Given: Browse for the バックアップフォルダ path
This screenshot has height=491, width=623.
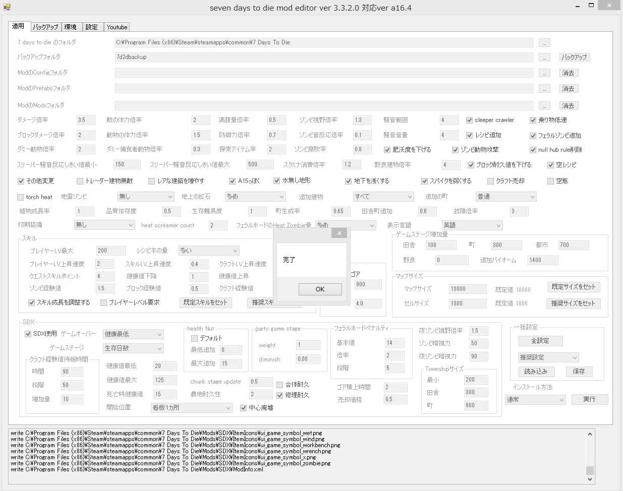Looking at the screenshot, I should [544, 57].
